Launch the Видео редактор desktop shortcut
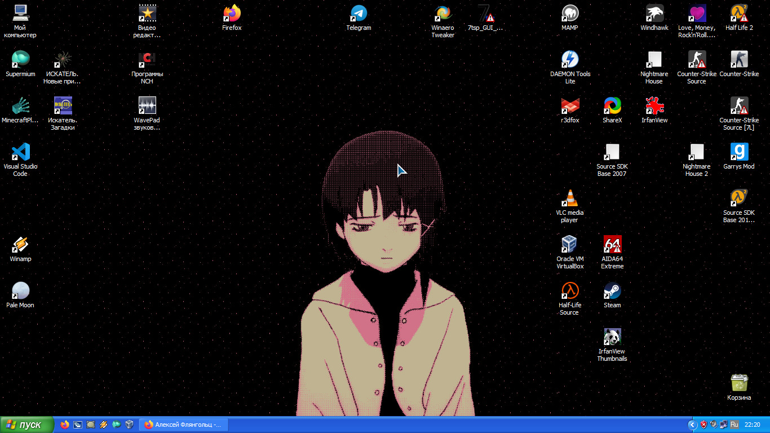Viewport: 770px width, 433px height. coord(147,21)
